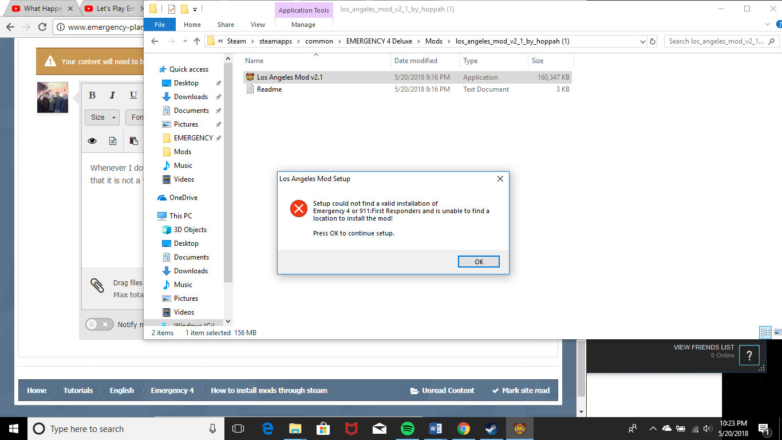The image size is (782, 440).
Task: Toggle the editor preview eye icon
Action: click(x=92, y=141)
